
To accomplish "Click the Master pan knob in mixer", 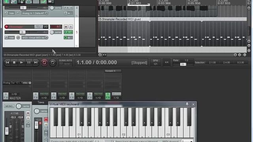I will (x=19, y=106).
